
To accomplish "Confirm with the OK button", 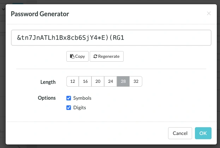I will click(203, 133).
